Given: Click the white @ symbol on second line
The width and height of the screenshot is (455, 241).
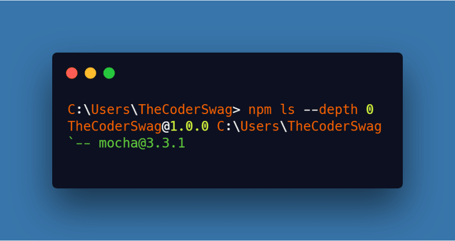Looking at the screenshot, I should pyautogui.click(x=165, y=126).
